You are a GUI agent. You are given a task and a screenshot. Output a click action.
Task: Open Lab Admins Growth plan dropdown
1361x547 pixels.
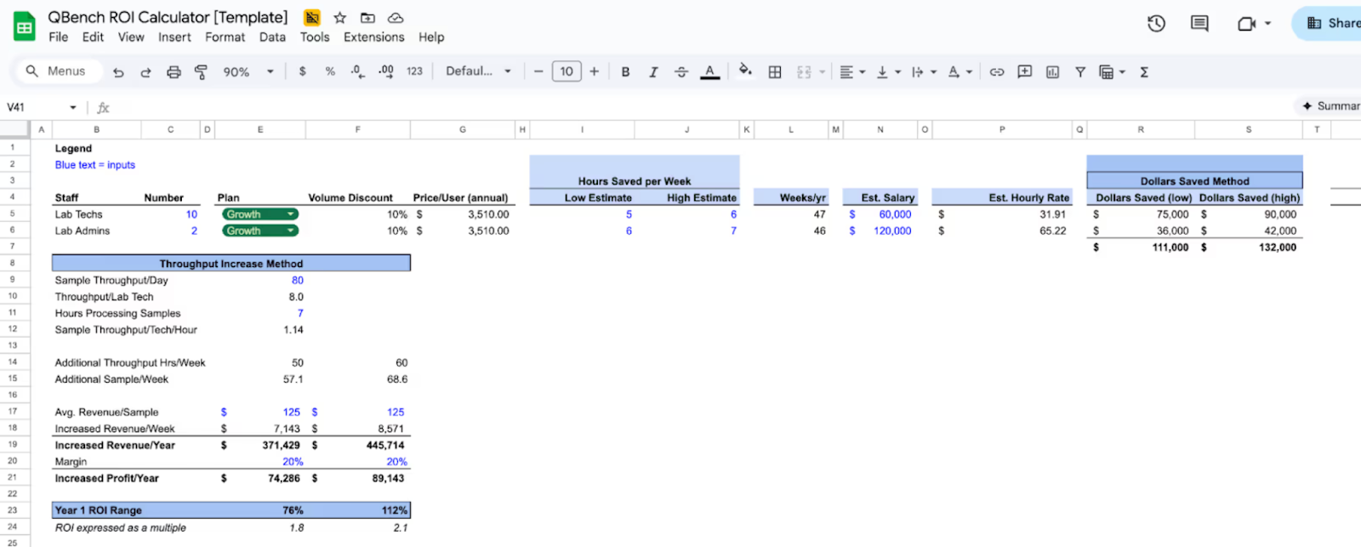click(260, 231)
